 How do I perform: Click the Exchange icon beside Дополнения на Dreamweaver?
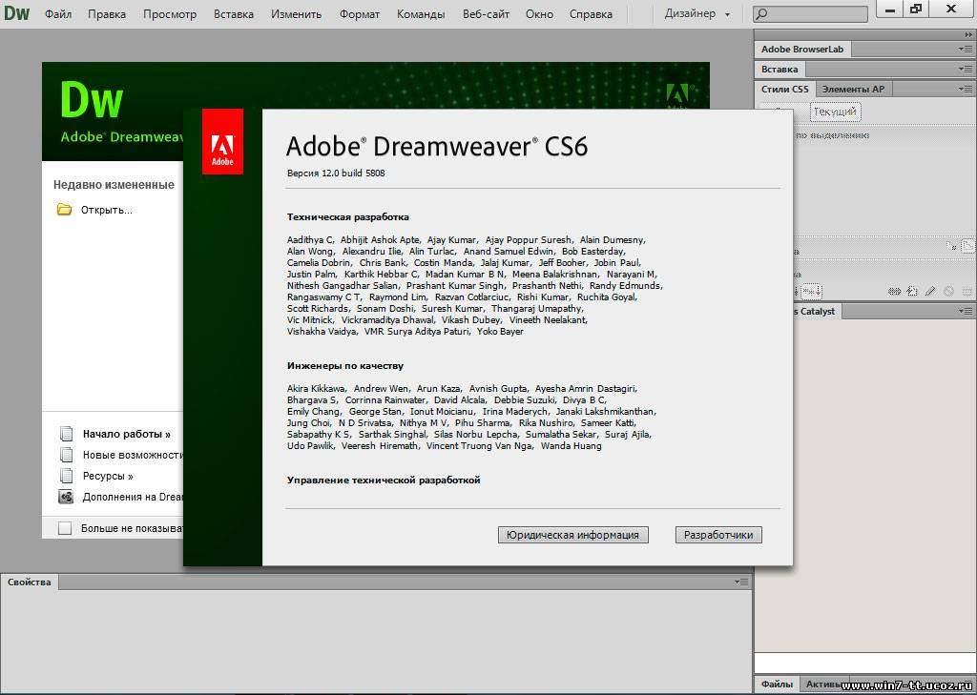point(66,497)
